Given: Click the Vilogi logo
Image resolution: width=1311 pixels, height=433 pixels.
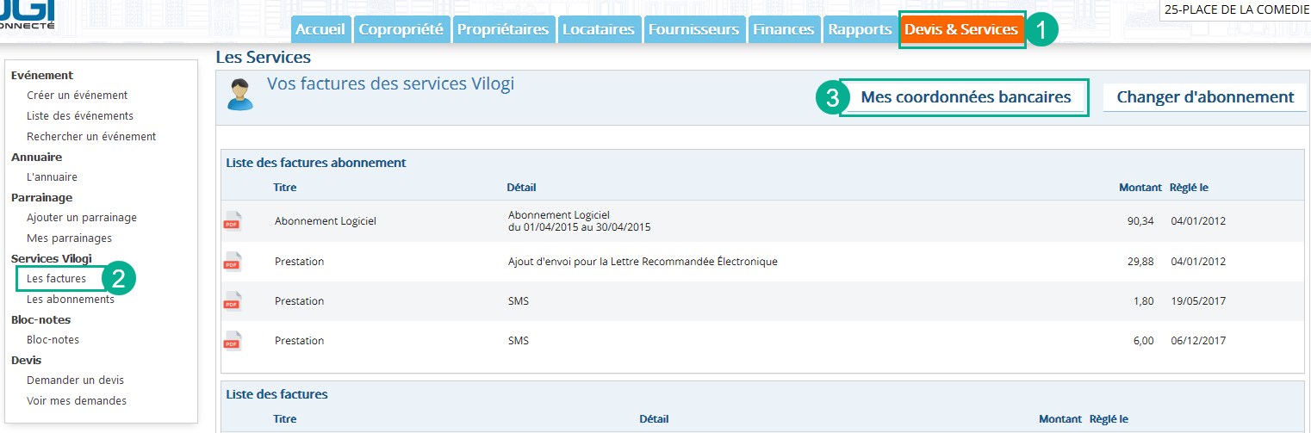Looking at the screenshot, I should pyautogui.click(x=28, y=14).
